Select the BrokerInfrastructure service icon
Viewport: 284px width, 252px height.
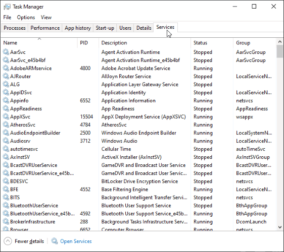tap(6, 222)
